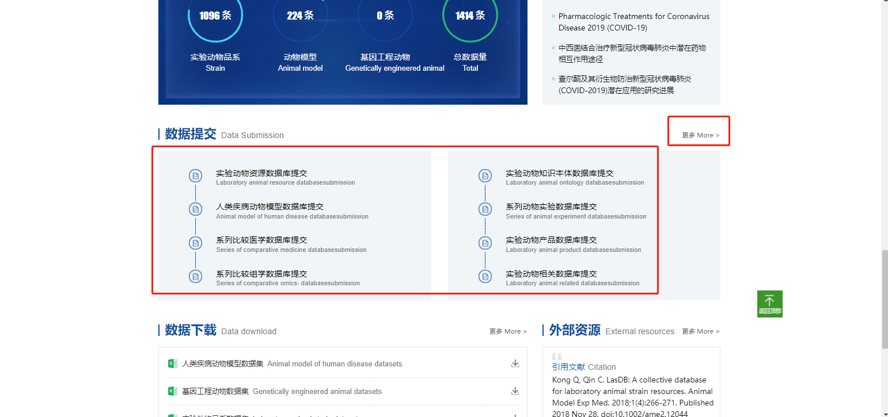This screenshot has width=888, height=417.
Task: Open the 查尔酮及其衍生物 article link
Action: pyautogui.click(x=624, y=85)
